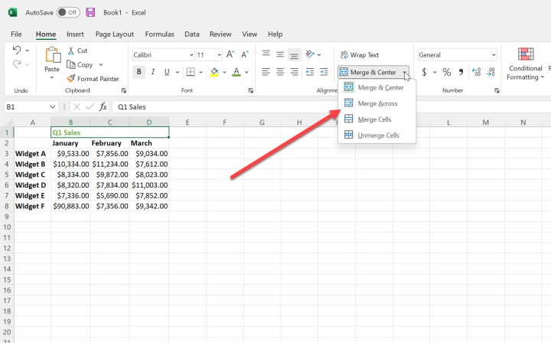Switch to the Page Layout tab
Viewport: 551px width, 343px height.
(x=115, y=34)
